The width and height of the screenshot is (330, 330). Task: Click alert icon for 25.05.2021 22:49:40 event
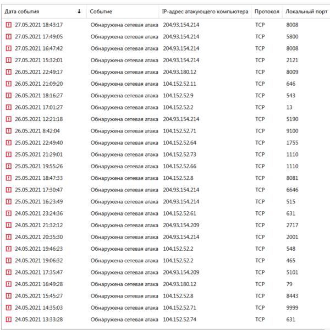coord(8,142)
